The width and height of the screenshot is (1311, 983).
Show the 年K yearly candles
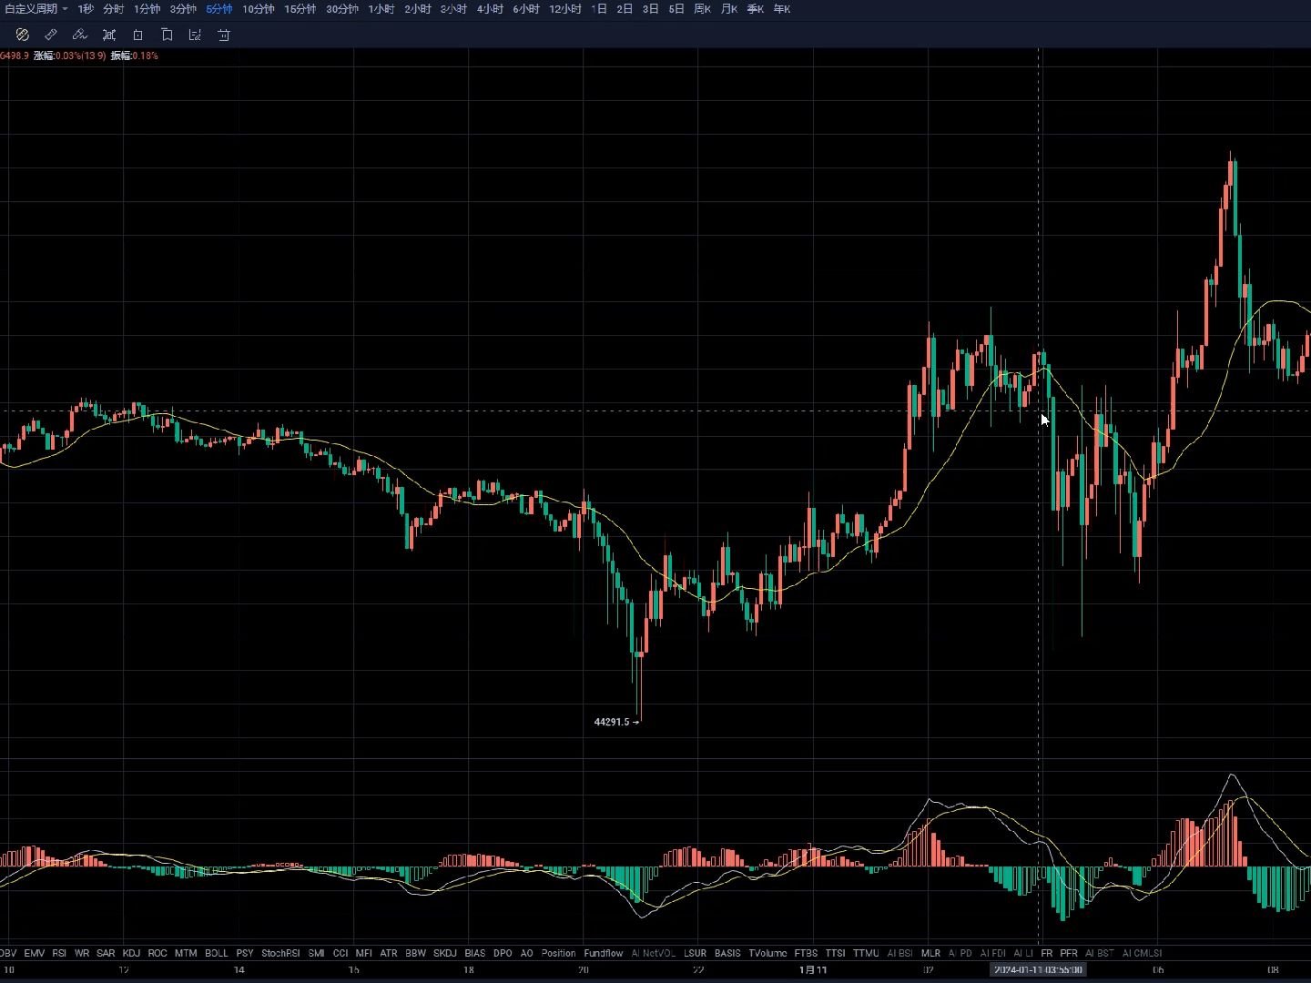point(782,9)
